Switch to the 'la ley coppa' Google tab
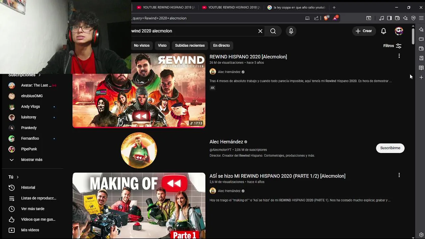This screenshot has width=425, height=239. click(x=297, y=7)
